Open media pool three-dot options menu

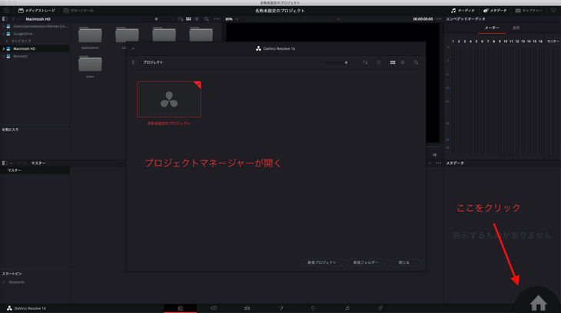click(x=439, y=163)
